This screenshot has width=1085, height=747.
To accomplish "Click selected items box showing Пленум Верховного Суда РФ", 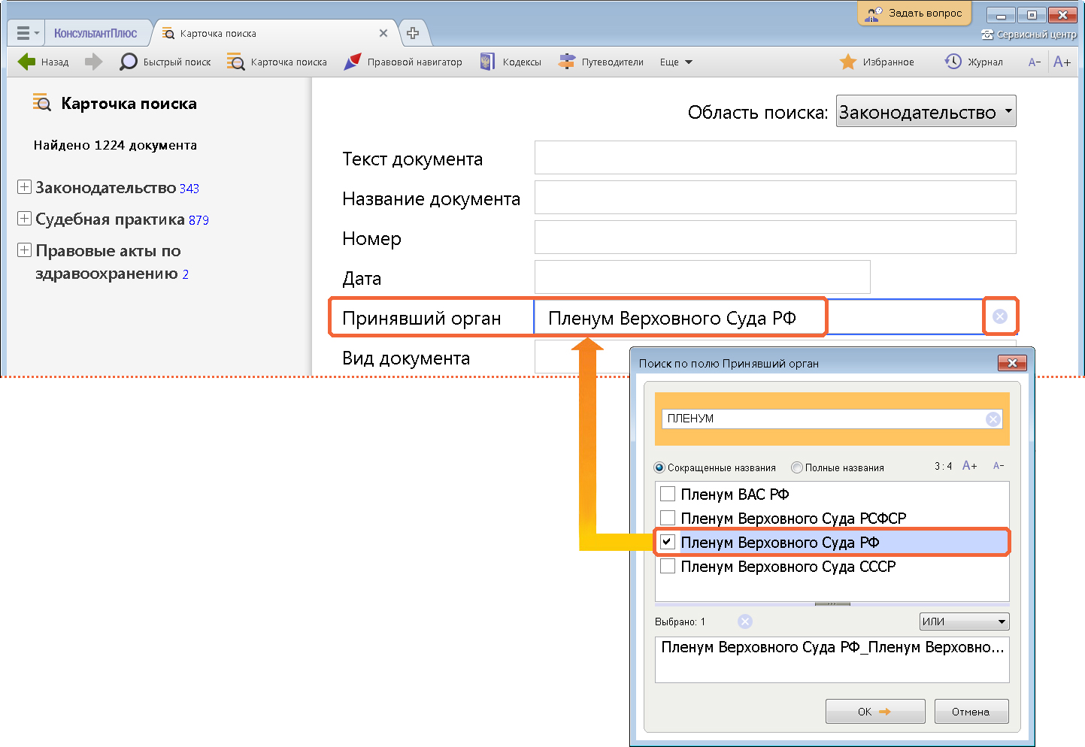I will coord(832,660).
